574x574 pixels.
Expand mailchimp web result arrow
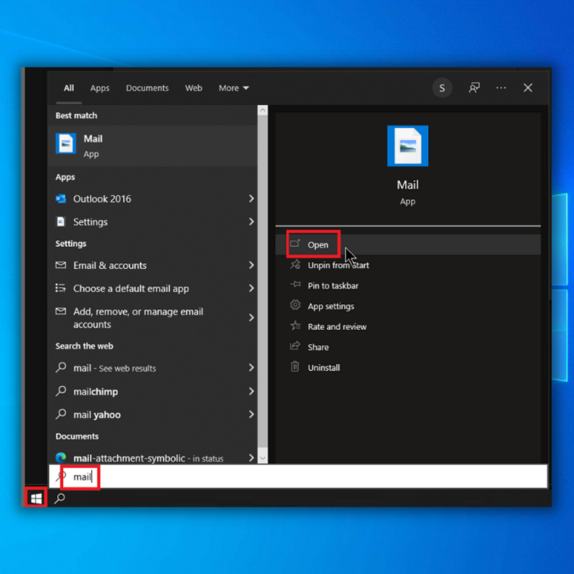click(x=251, y=392)
